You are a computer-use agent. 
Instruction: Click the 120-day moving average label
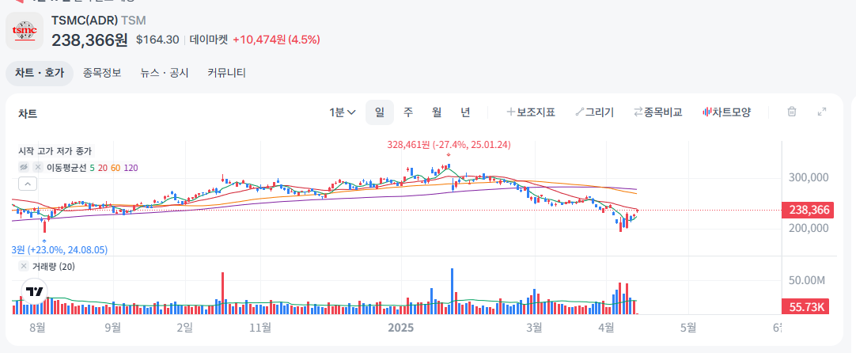point(131,168)
